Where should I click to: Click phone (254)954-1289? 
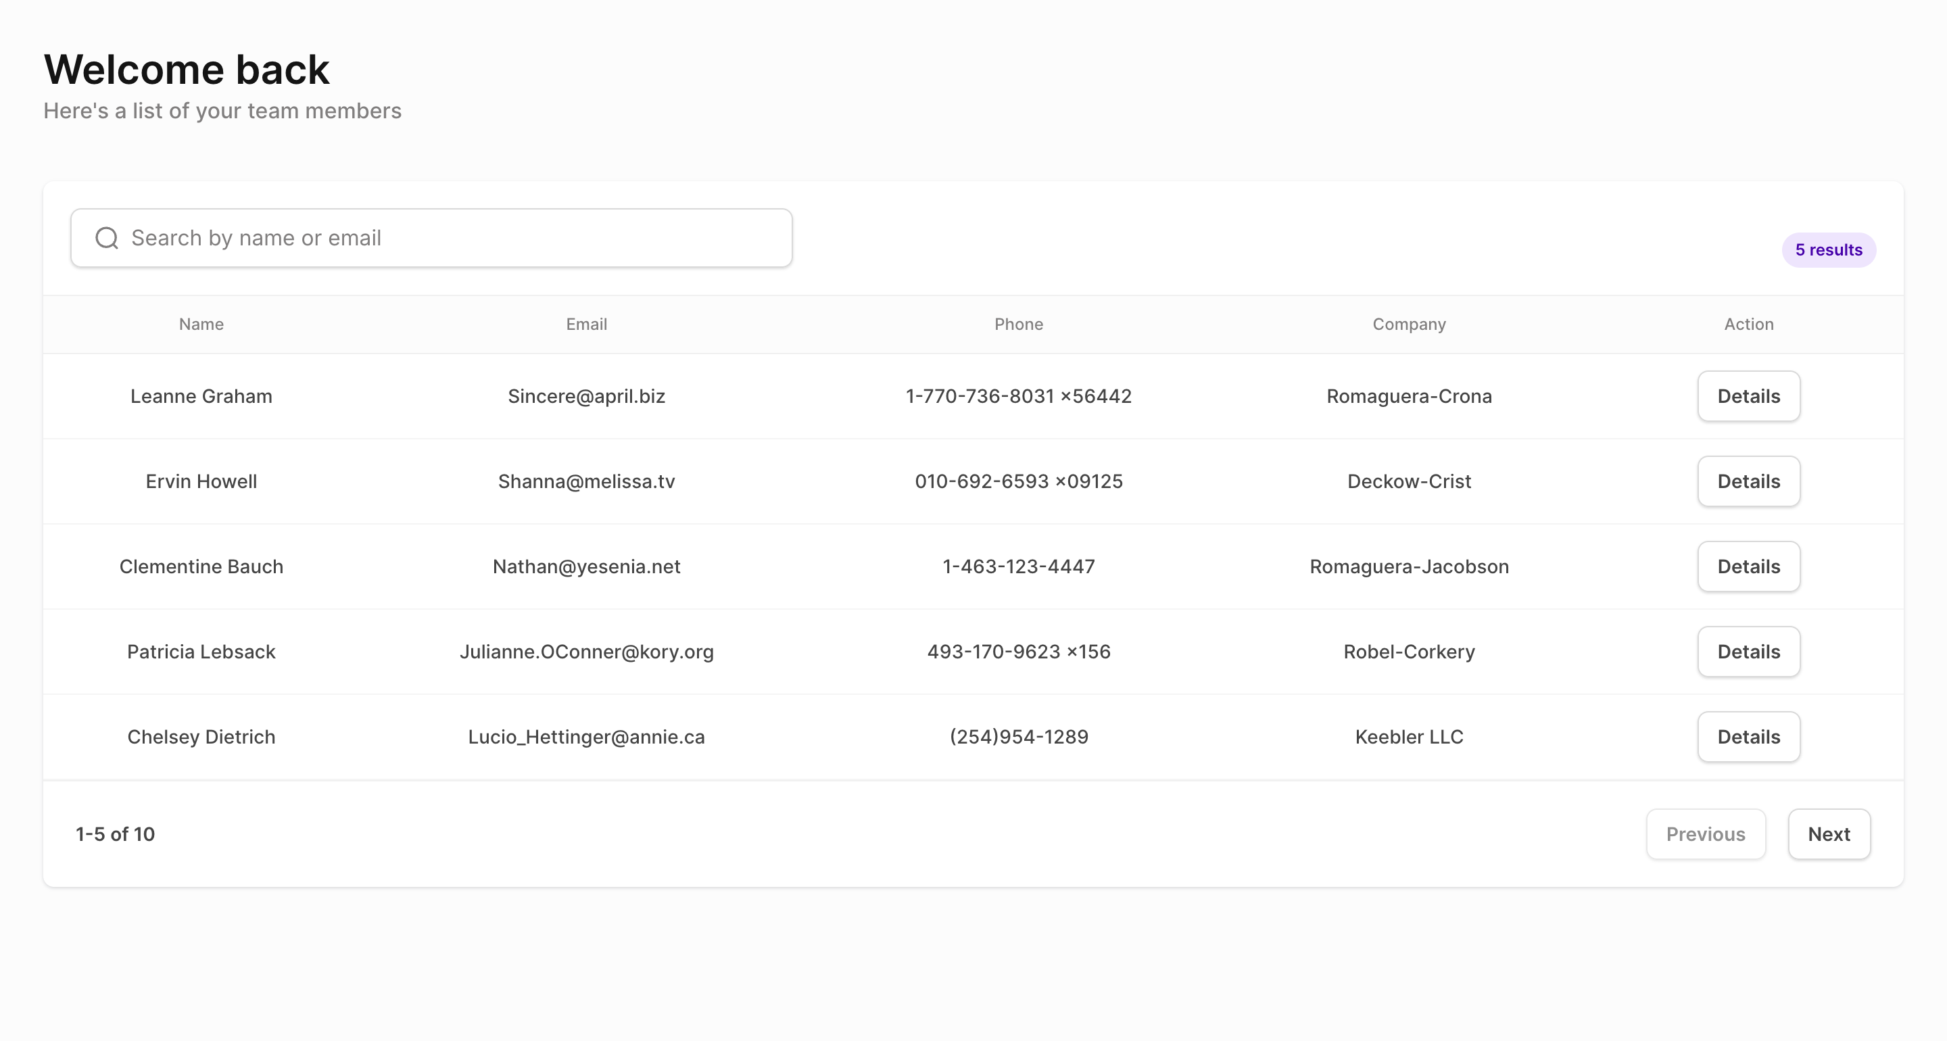click(1018, 737)
